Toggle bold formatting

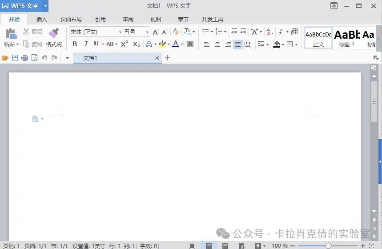75,44
